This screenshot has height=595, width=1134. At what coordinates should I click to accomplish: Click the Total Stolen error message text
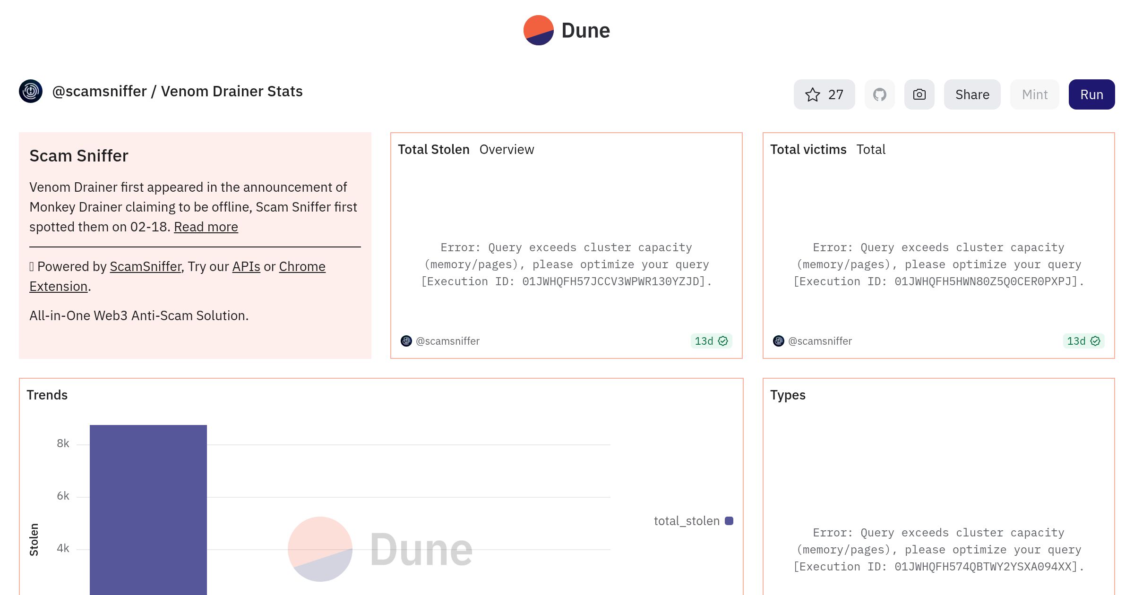click(x=567, y=264)
